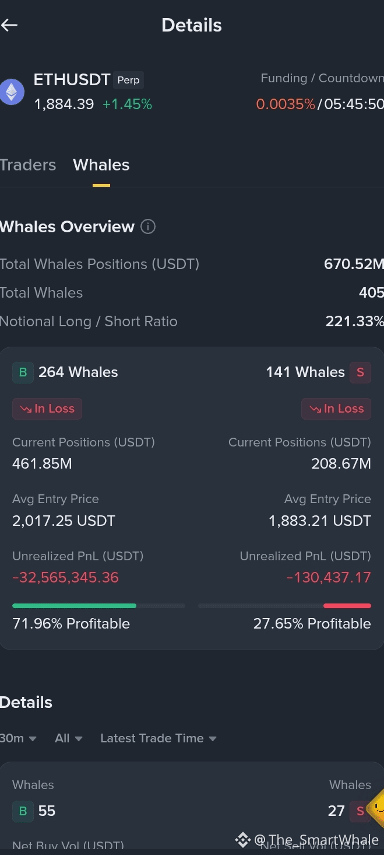
Task: Open the 30m timeframe dropdown
Action: pyautogui.click(x=18, y=738)
